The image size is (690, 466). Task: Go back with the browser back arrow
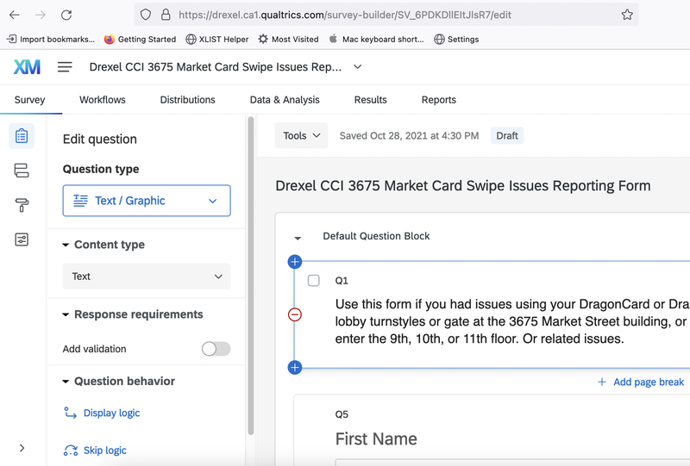pos(15,15)
